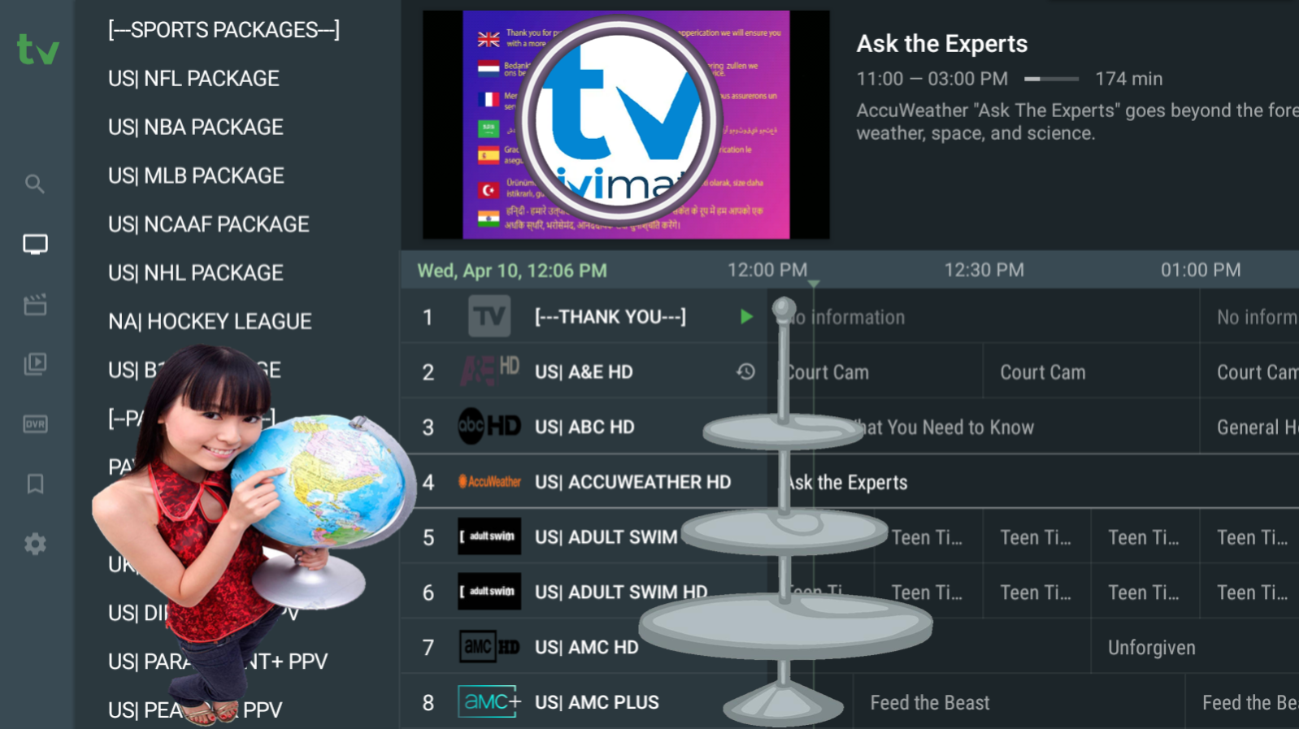This screenshot has height=729, width=1299.
Task: Click the AccuWeather channel logo
Action: (x=489, y=482)
